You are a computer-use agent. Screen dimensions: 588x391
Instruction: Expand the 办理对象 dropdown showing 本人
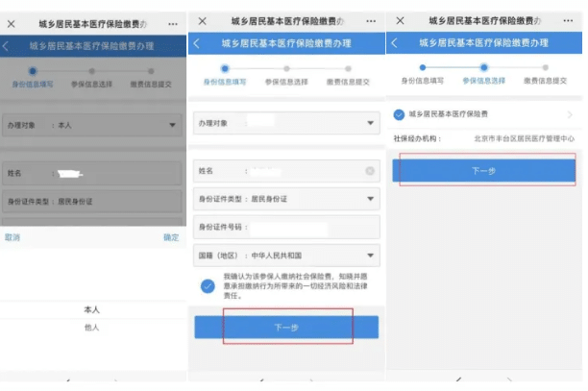coord(173,125)
